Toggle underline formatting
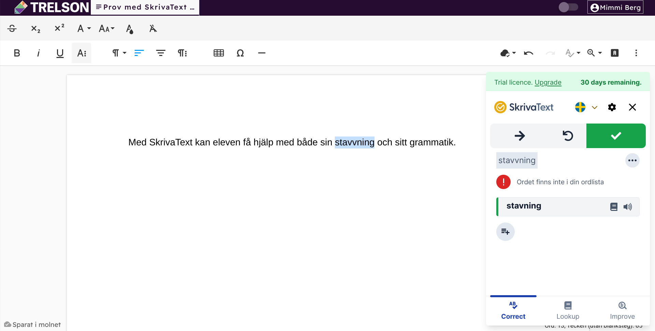The height and width of the screenshot is (331, 655). (x=60, y=53)
